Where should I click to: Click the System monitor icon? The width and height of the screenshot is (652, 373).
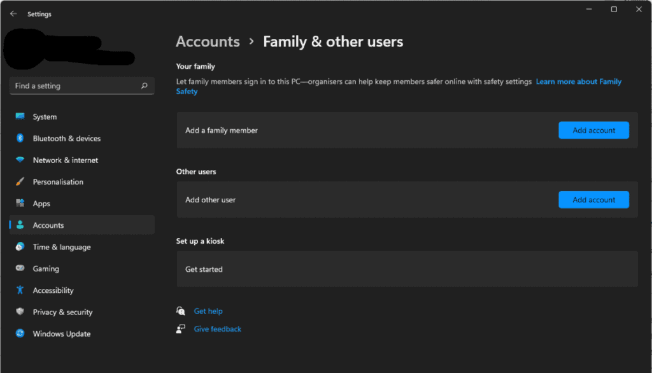20,116
